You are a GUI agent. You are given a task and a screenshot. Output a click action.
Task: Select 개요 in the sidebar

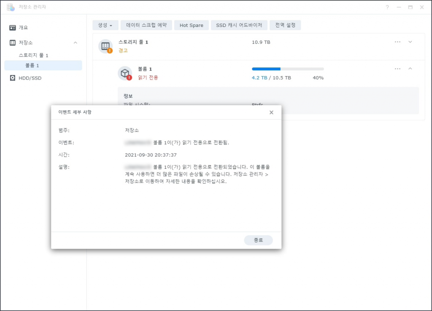click(24, 28)
